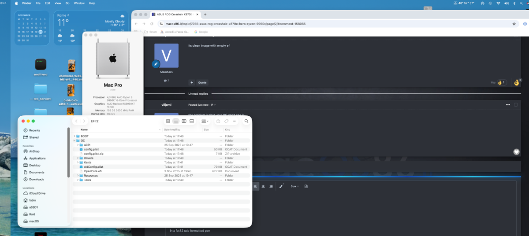Viewport: 529px width, 236px height.
Task: Switch Finder to icon view
Action: pyautogui.click(x=168, y=121)
